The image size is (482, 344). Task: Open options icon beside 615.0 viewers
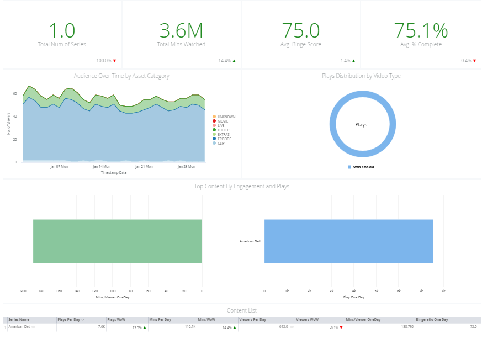click(x=292, y=327)
